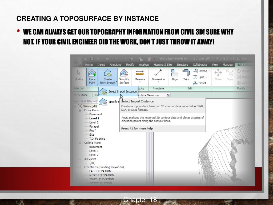
Task: Collapse the Ceiling Plans node
Action: click(x=80, y=143)
